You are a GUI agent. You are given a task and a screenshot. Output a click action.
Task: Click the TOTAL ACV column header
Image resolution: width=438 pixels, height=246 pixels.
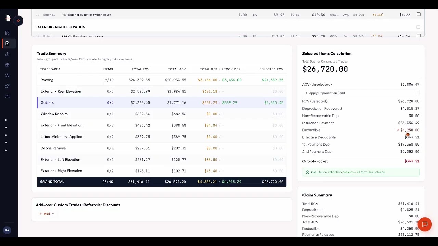177,69
